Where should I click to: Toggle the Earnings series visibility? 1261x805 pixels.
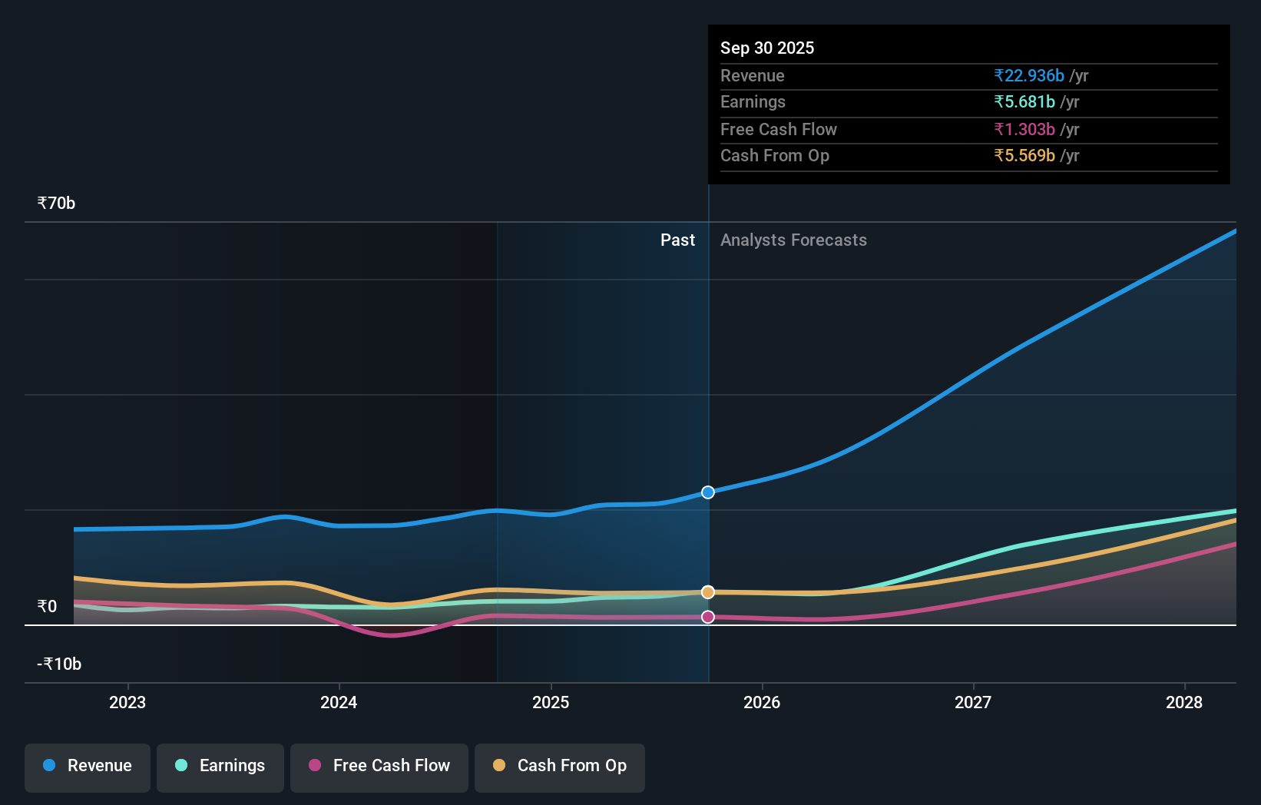(x=220, y=767)
